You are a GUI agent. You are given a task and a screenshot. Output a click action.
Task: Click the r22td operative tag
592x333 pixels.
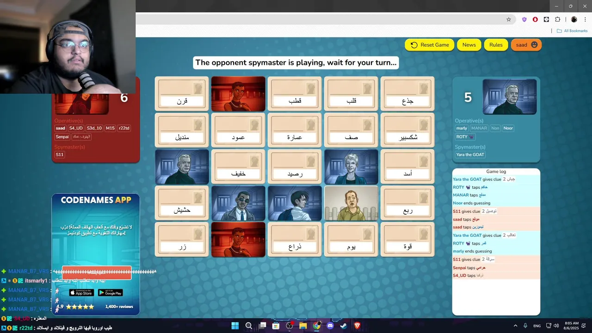coord(124,128)
